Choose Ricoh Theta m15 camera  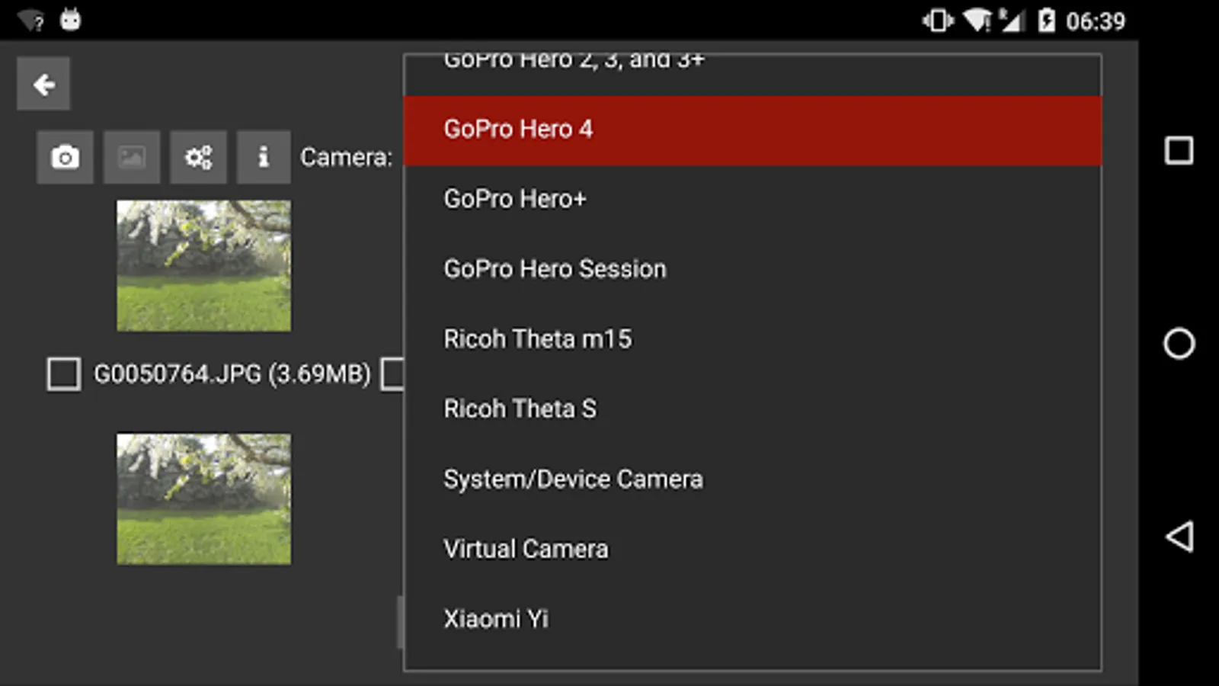point(753,339)
